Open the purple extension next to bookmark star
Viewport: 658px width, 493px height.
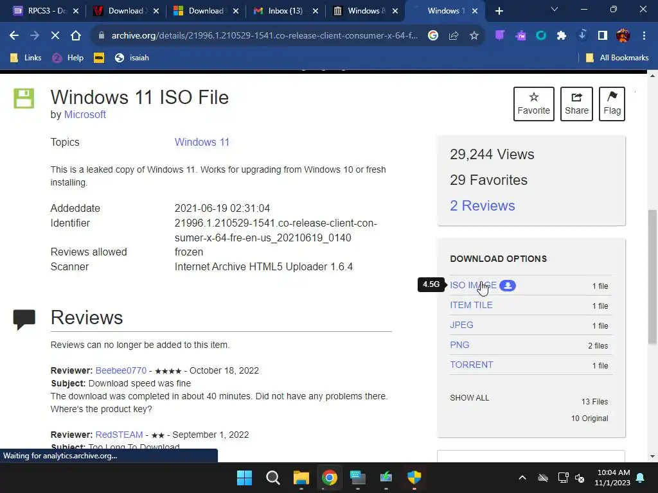(x=500, y=36)
